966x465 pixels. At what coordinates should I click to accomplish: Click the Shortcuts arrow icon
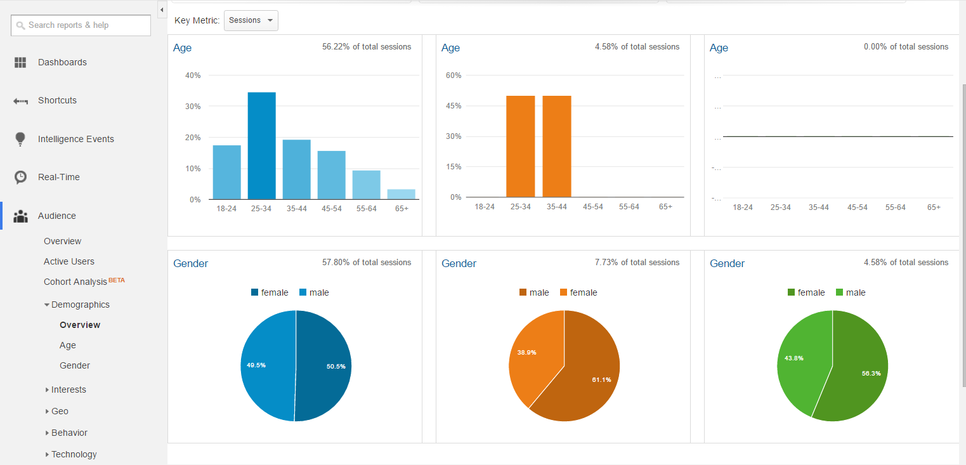21,101
